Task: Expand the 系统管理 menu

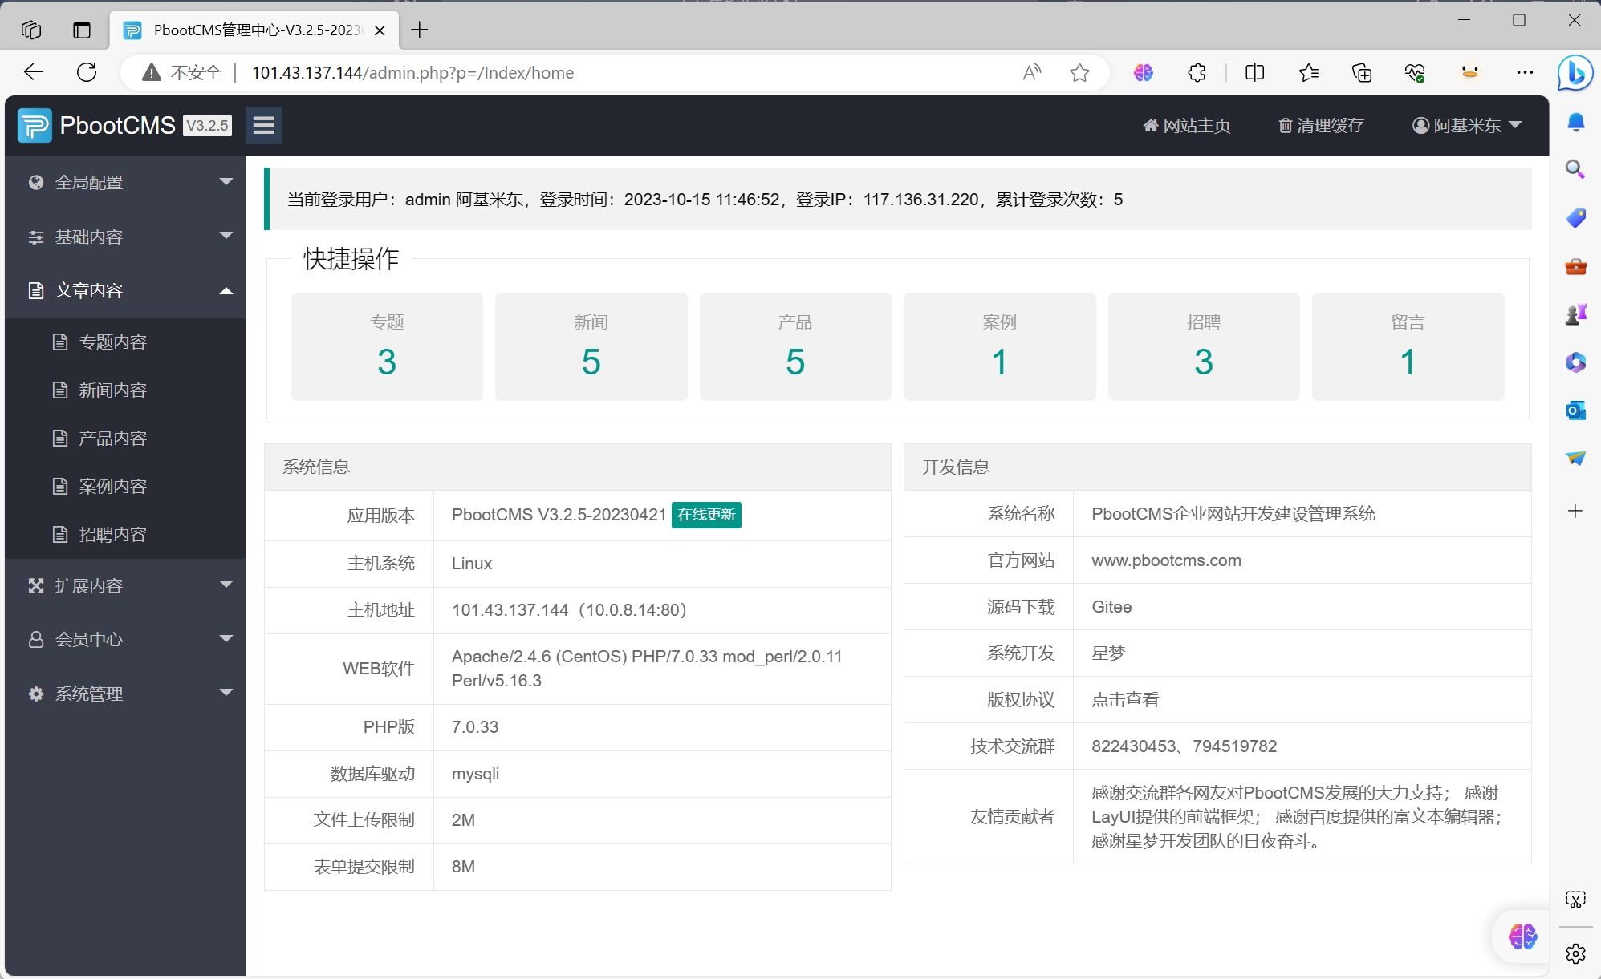Action: pos(125,694)
